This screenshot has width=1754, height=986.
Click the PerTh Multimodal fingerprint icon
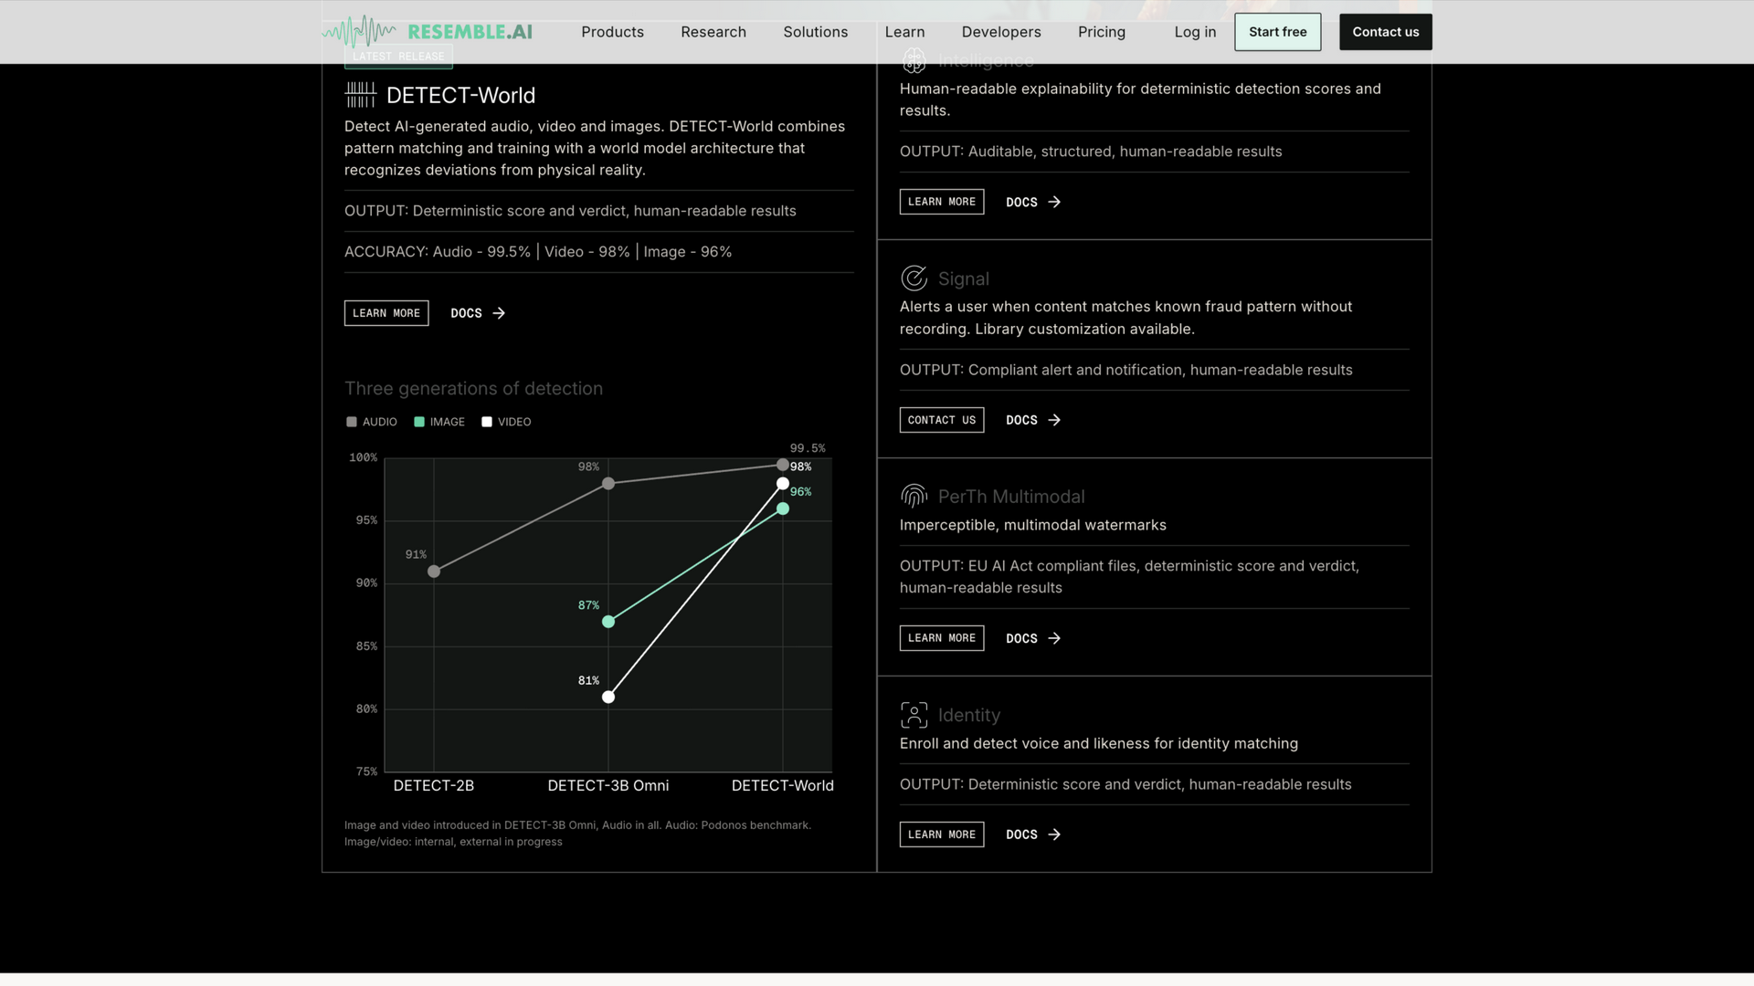pyautogui.click(x=914, y=497)
